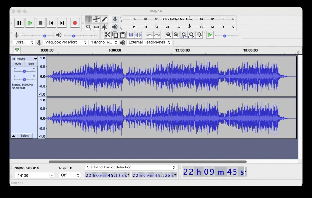Select the Draw tool
This screenshot has width=312, height=198.
(x=104, y=19)
